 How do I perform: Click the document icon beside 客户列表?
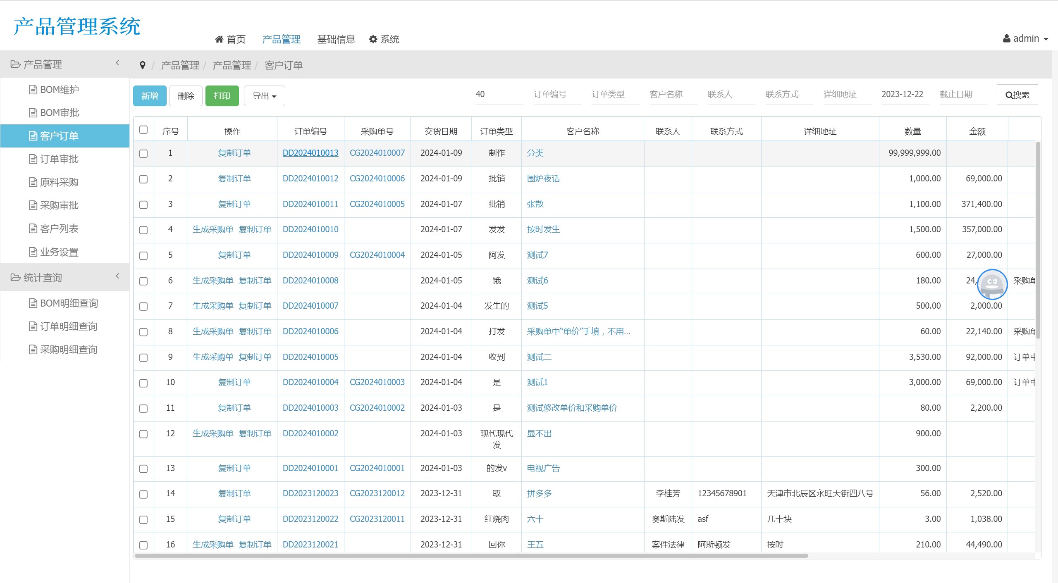click(33, 228)
